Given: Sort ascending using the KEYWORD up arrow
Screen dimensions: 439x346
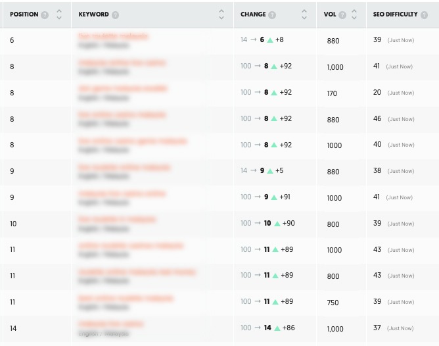Looking at the screenshot, I should coord(221,11).
